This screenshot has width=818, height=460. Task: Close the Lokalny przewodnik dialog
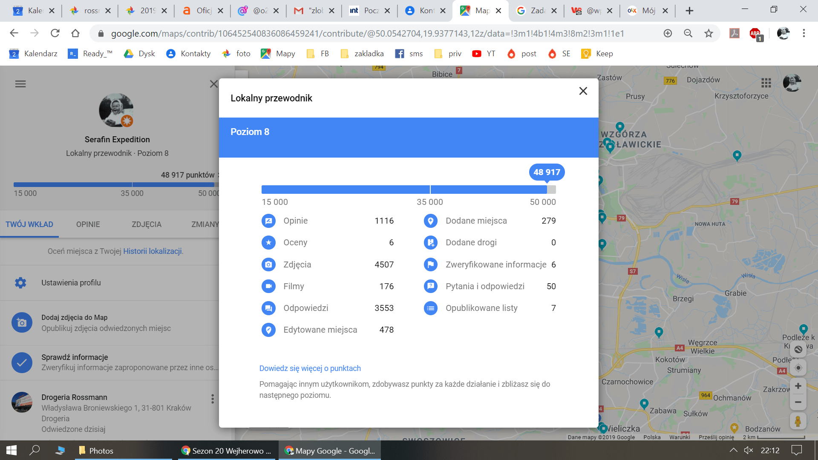coord(583,91)
